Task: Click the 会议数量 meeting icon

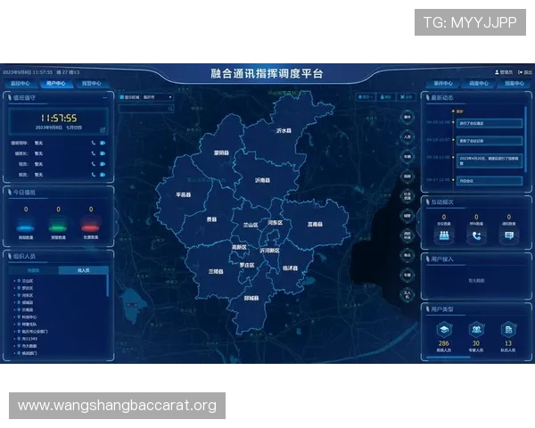Action: (x=443, y=235)
